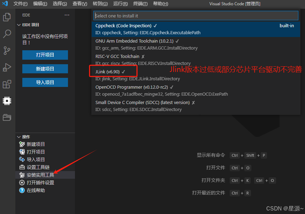This screenshot has width=305, height=214.
Task: Click the 导入项目 icon in 操作 list
Action: (22, 160)
